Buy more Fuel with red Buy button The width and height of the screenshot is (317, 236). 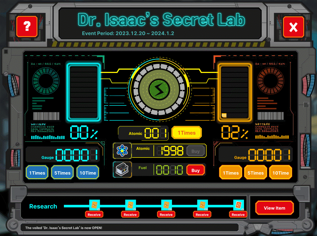coord(195,170)
